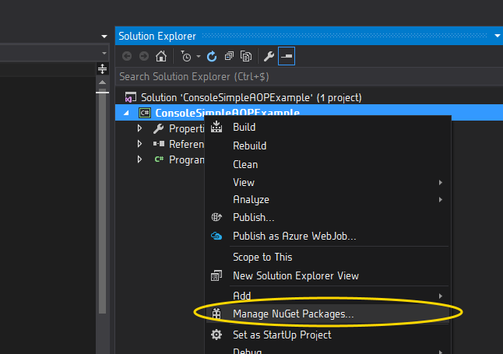The height and width of the screenshot is (354, 503).
Task: Select Rebuild from context menu
Action: (x=328, y=146)
